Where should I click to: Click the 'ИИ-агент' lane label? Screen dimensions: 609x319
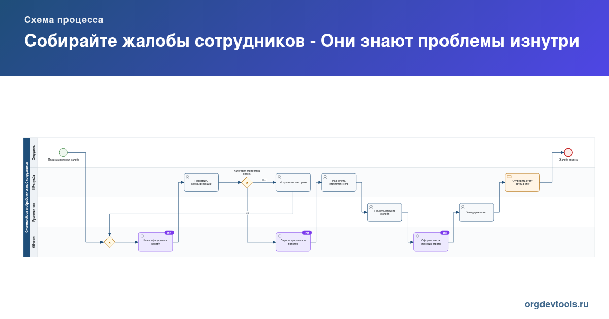click(x=34, y=242)
